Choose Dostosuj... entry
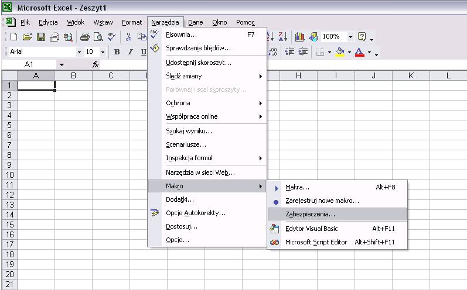 [207, 226]
